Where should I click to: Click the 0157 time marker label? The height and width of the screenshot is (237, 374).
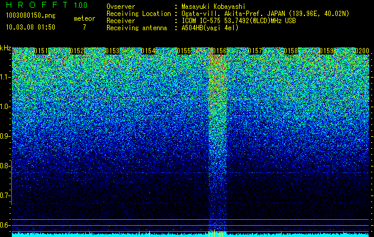[255, 51]
